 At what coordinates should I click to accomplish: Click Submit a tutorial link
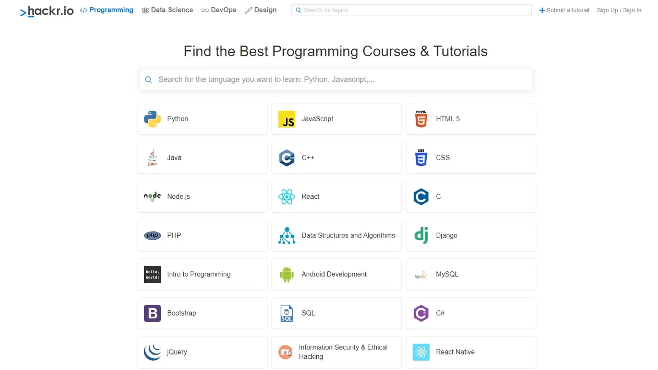pyautogui.click(x=564, y=10)
